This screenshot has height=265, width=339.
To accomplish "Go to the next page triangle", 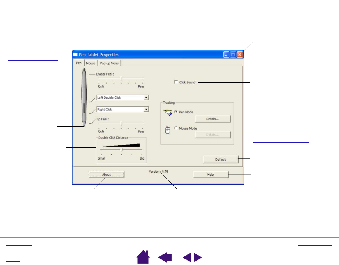I will pyautogui.click(x=198, y=257).
